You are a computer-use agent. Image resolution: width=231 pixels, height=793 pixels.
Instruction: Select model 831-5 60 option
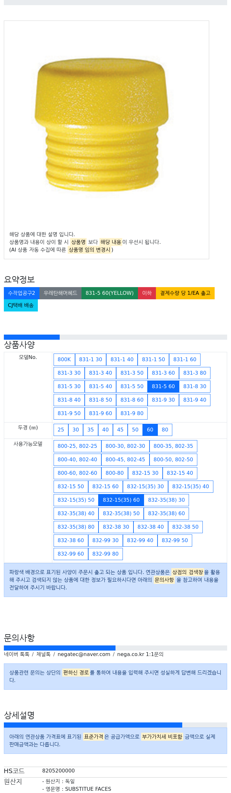tap(163, 386)
